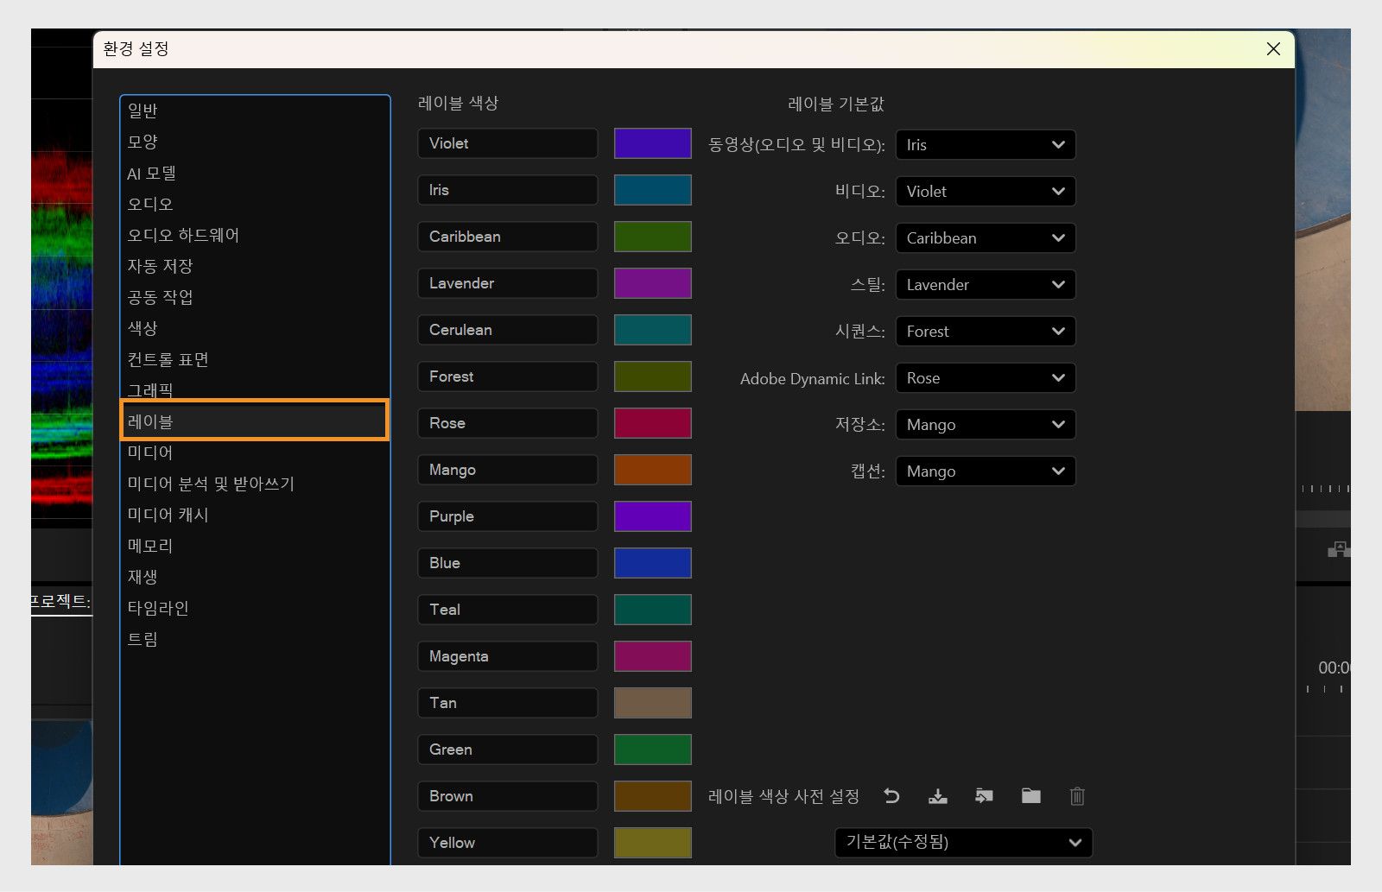Delete the selected preset with the trash icon

pyautogui.click(x=1076, y=796)
